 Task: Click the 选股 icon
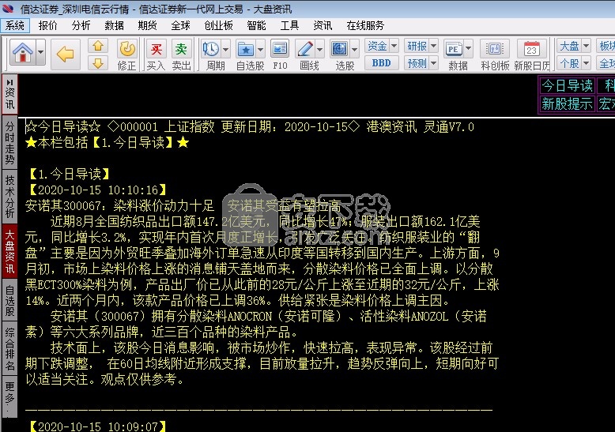pyautogui.click(x=340, y=50)
